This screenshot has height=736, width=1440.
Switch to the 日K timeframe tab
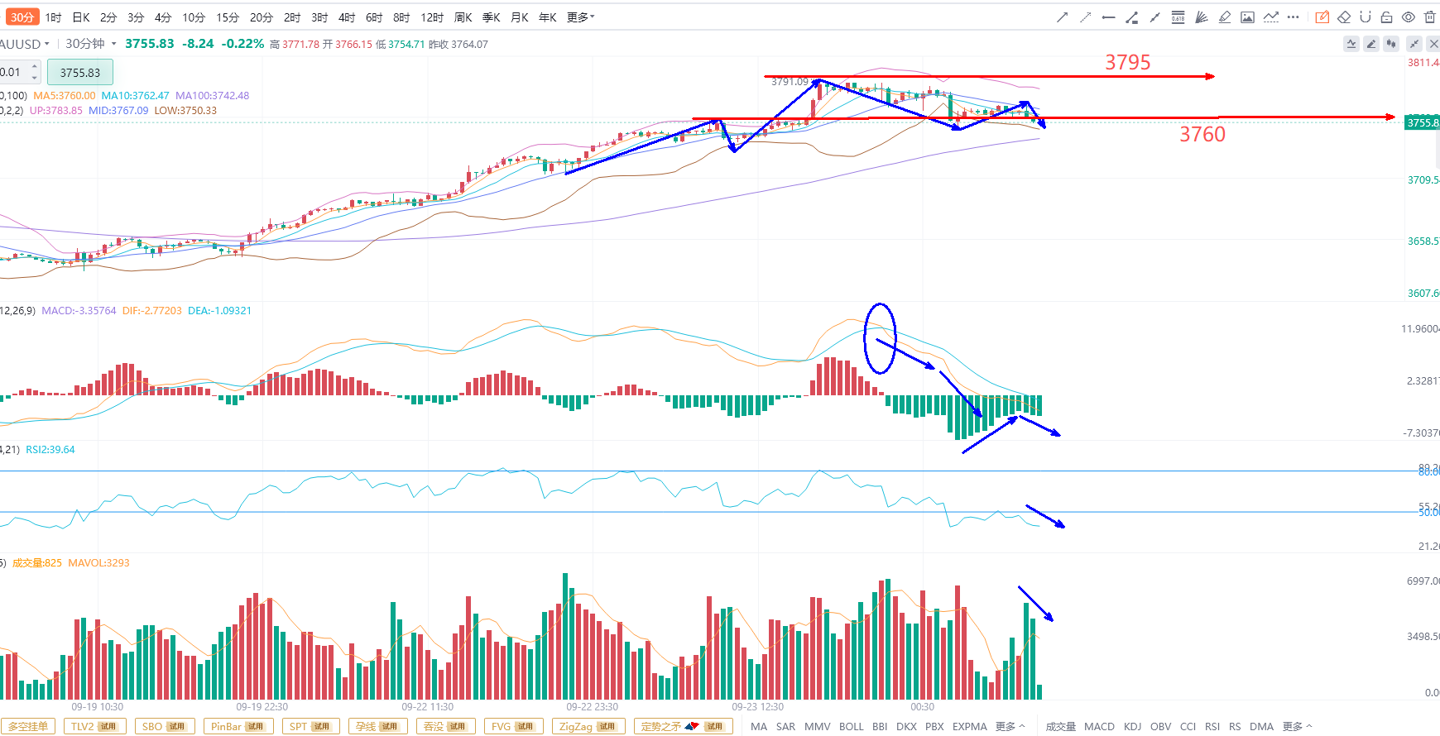tap(81, 17)
